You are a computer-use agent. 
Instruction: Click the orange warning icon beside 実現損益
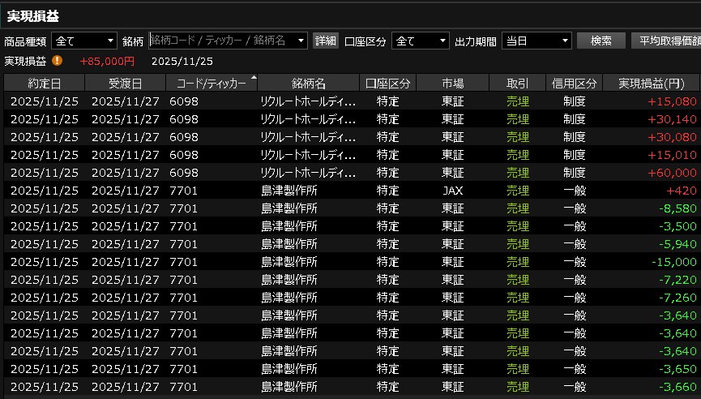tap(58, 61)
